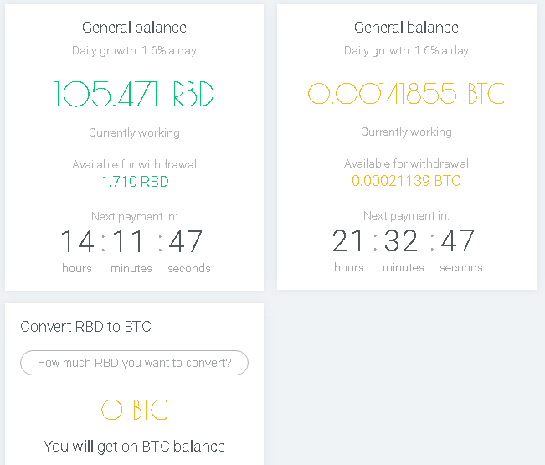
Task: Click RBD card Daily growth 1.6% text
Action: (134, 51)
